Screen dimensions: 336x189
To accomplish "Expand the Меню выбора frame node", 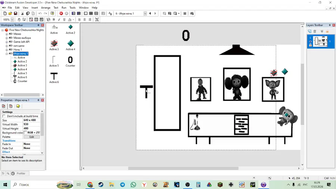I will pos(6,38).
